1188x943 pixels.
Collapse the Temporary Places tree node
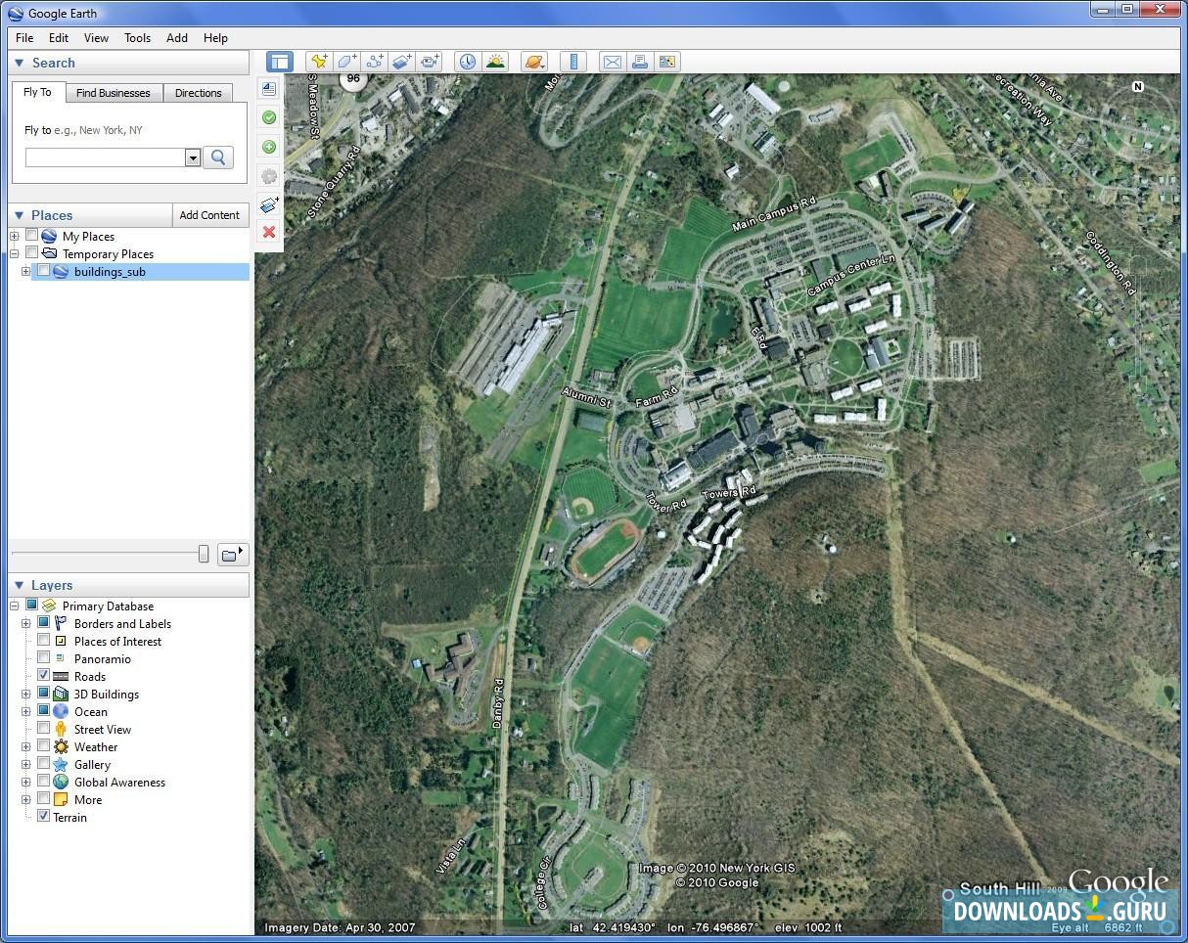click(x=15, y=253)
